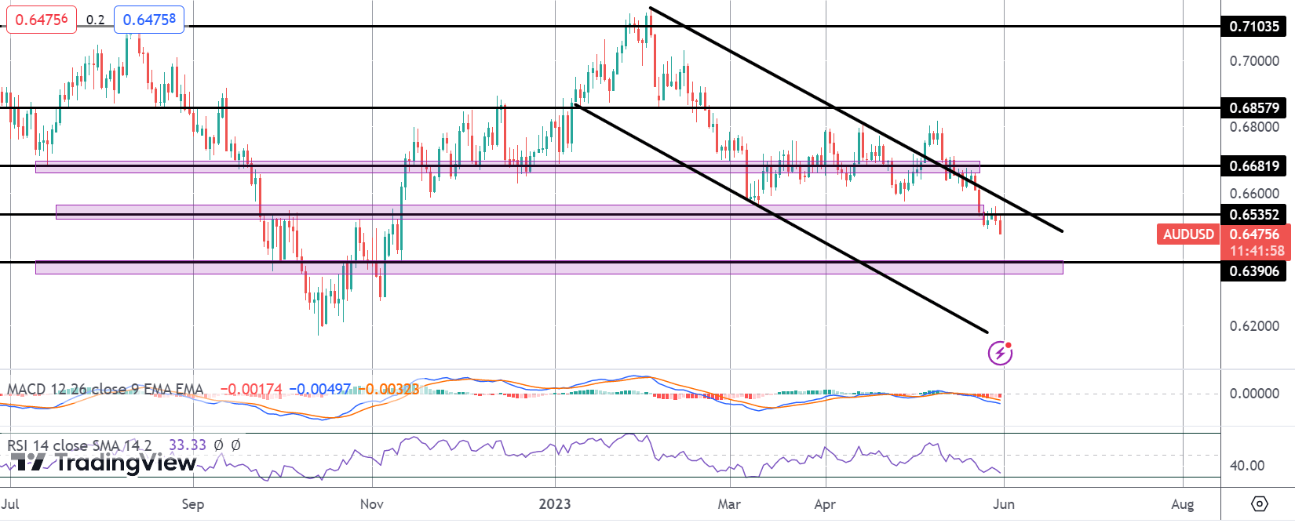
Task: Click the 11:41:58 bar countdown timer
Action: (x=1257, y=251)
